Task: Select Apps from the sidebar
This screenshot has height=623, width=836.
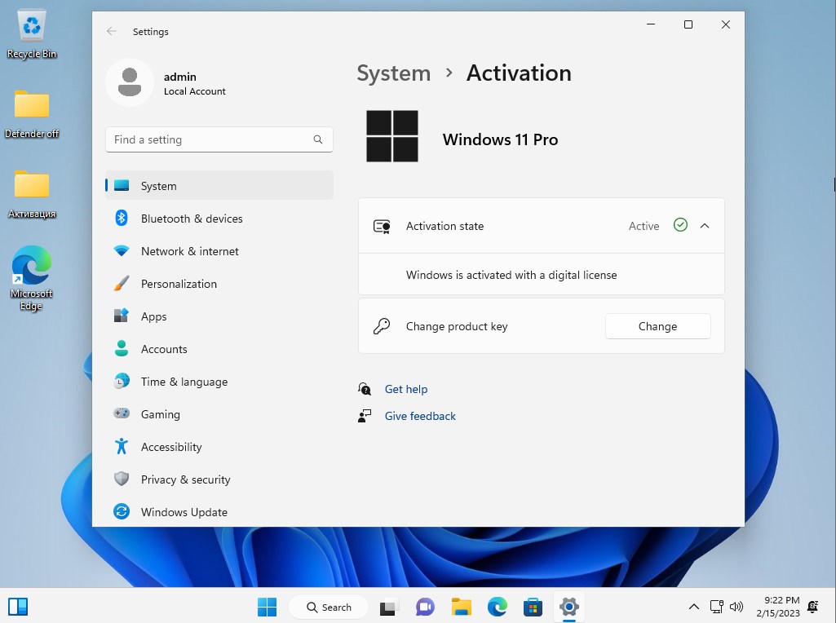Action: click(x=155, y=316)
